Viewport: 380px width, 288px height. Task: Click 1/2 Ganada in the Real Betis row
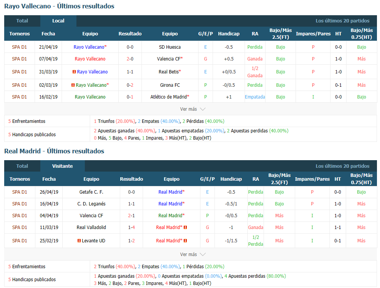pyautogui.click(x=255, y=72)
